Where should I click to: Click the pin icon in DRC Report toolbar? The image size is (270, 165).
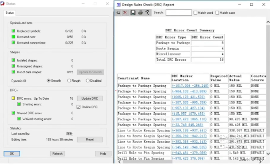[x=118, y=13]
